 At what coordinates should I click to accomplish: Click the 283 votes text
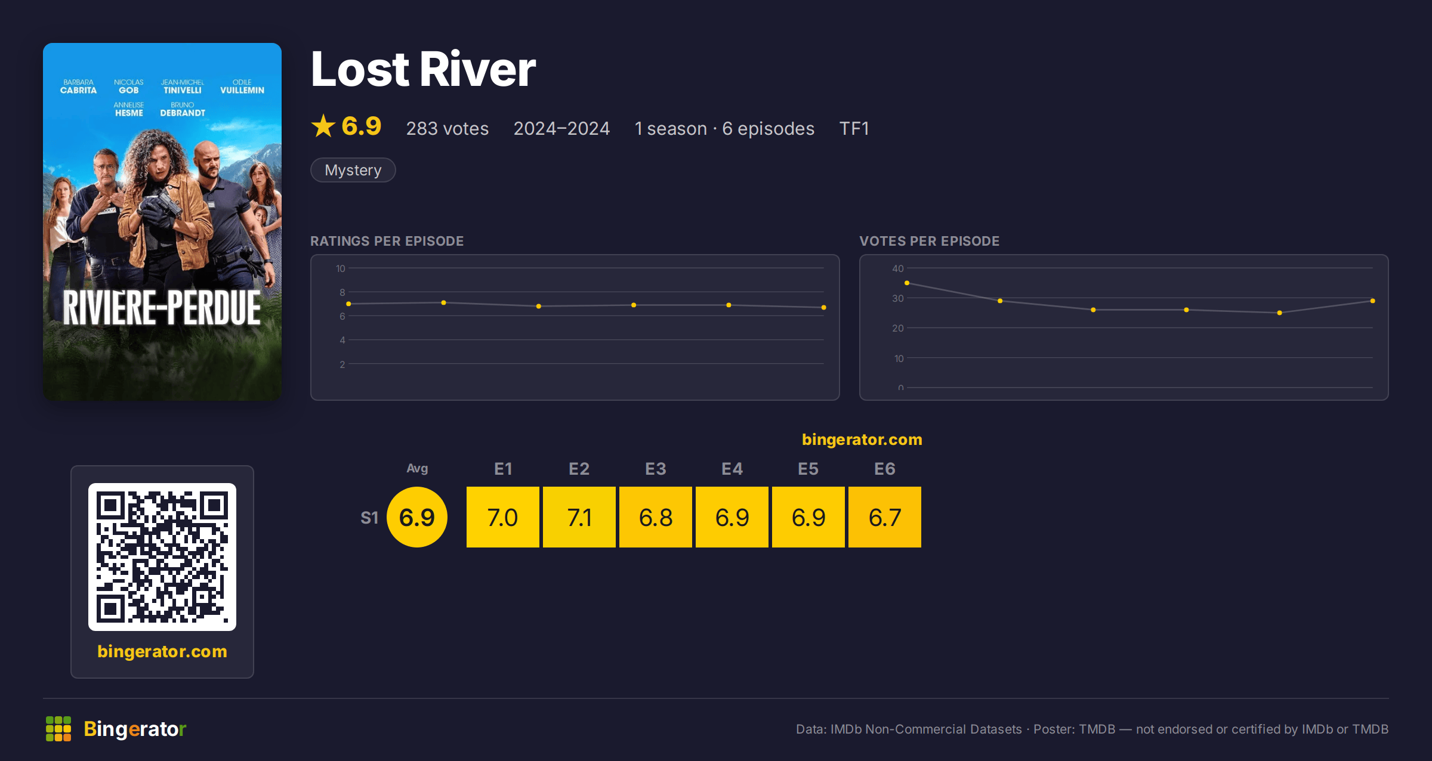447,128
